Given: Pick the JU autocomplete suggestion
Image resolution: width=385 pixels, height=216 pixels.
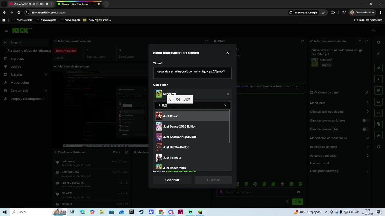Looking at the screenshot, I should tap(170, 99).
